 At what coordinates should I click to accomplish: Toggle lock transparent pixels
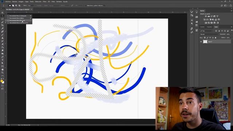click(x=205, y=38)
